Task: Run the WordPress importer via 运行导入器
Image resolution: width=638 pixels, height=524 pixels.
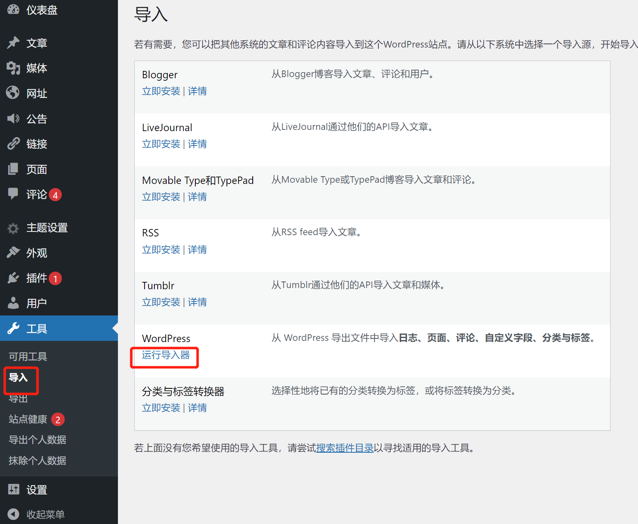Action: (166, 355)
